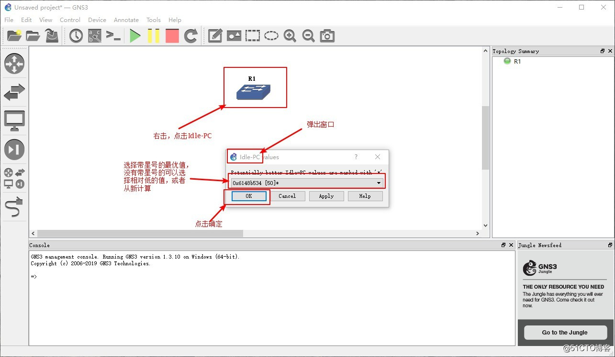Select the Draw rectangle tool
This screenshot has width=615, height=357.
tap(253, 36)
